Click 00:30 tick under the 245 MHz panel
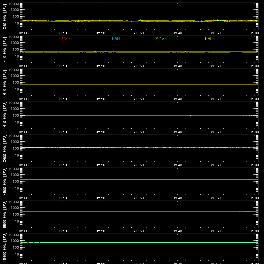The width and height of the screenshot is (264, 264). 139,33
